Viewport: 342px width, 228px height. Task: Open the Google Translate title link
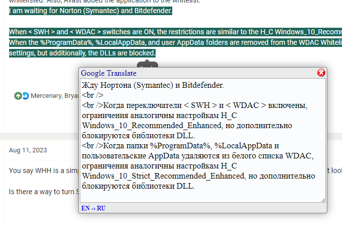109,73
